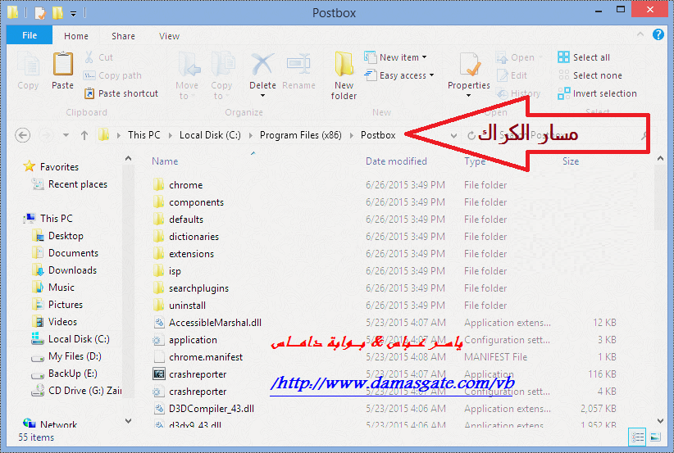
Task: Open the Easy access dropdown
Action: [x=398, y=75]
